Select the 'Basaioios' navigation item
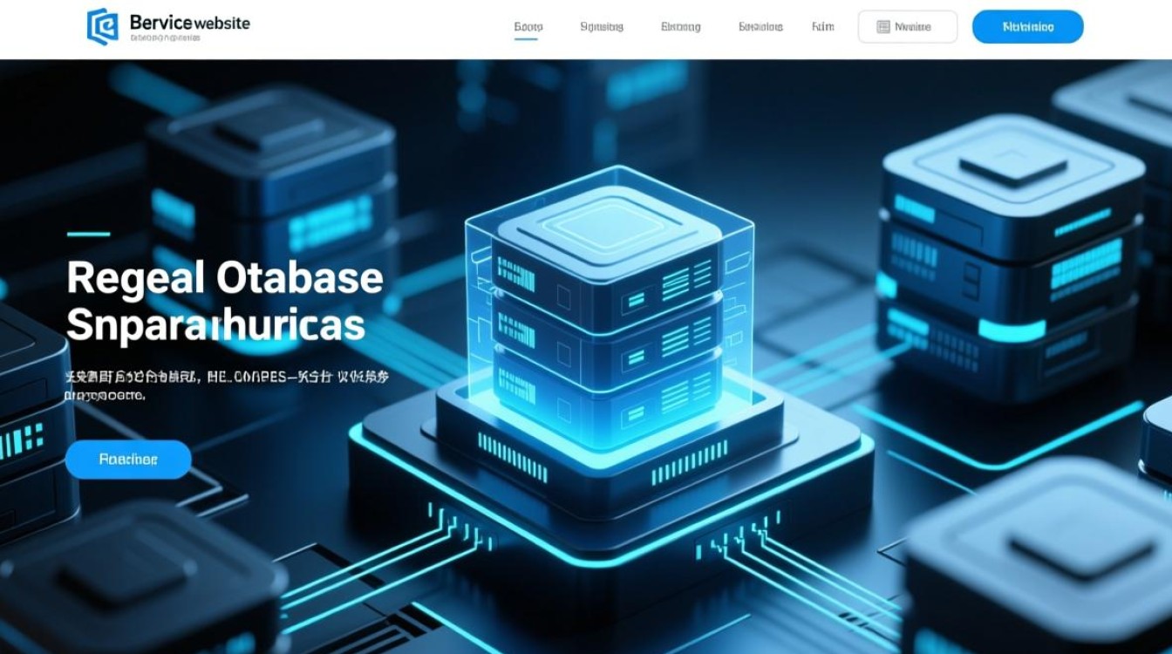The height and width of the screenshot is (654, 1172). coord(760,27)
